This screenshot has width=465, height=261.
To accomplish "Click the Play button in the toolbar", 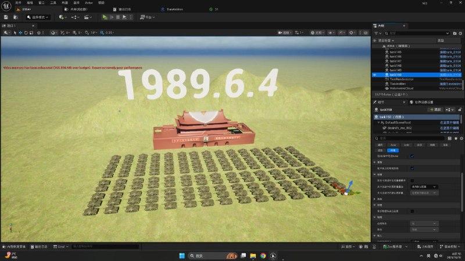I will (105, 17).
